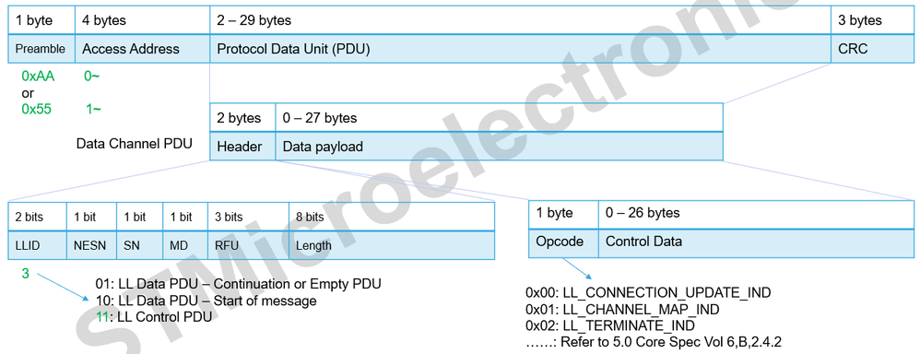Select the MD bit field
This screenshot has height=354, width=920.
pyautogui.click(x=185, y=245)
